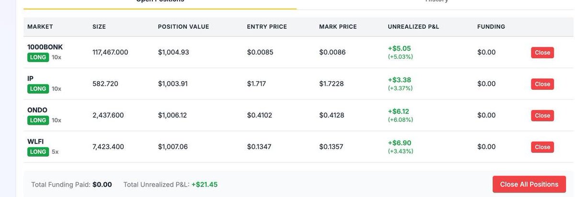Close the WLFI position
575x197 pixels.
point(542,147)
